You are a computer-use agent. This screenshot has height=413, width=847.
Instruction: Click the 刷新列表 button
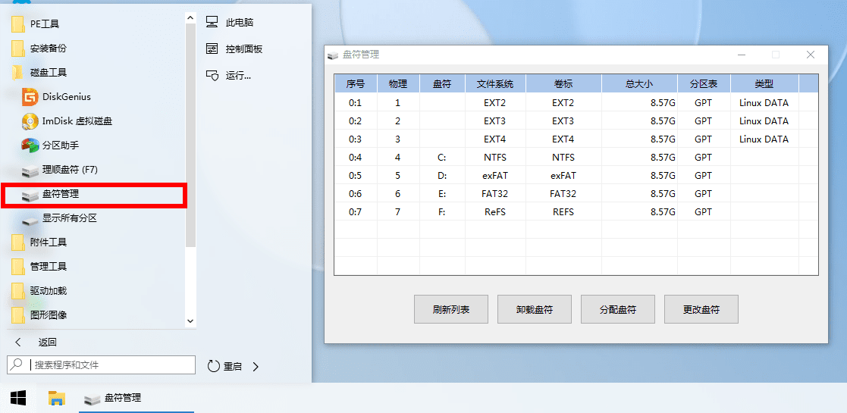(451, 309)
